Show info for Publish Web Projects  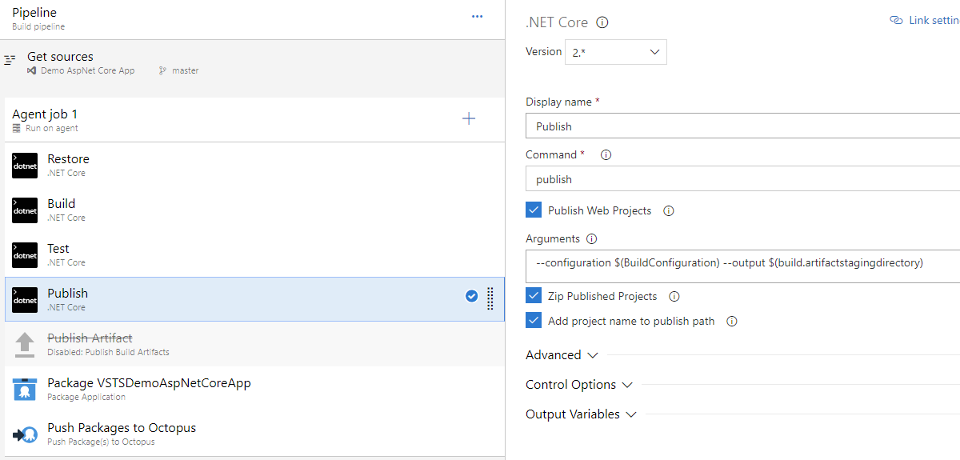pyautogui.click(x=669, y=211)
